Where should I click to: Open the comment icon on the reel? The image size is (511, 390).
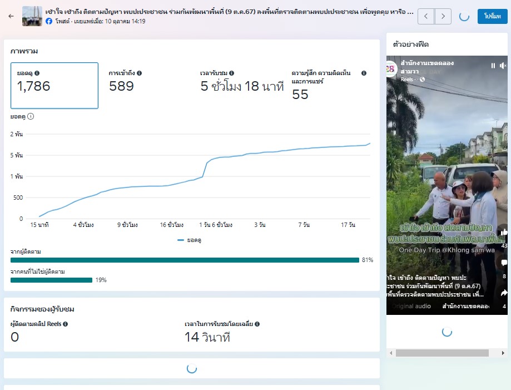point(504,263)
